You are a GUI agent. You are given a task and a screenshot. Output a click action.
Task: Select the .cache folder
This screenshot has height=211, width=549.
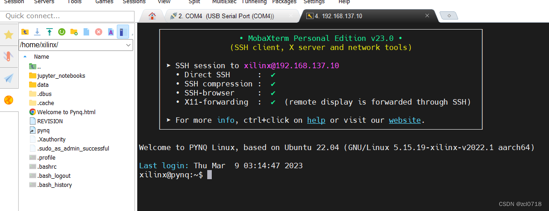click(x=42, y=103)
